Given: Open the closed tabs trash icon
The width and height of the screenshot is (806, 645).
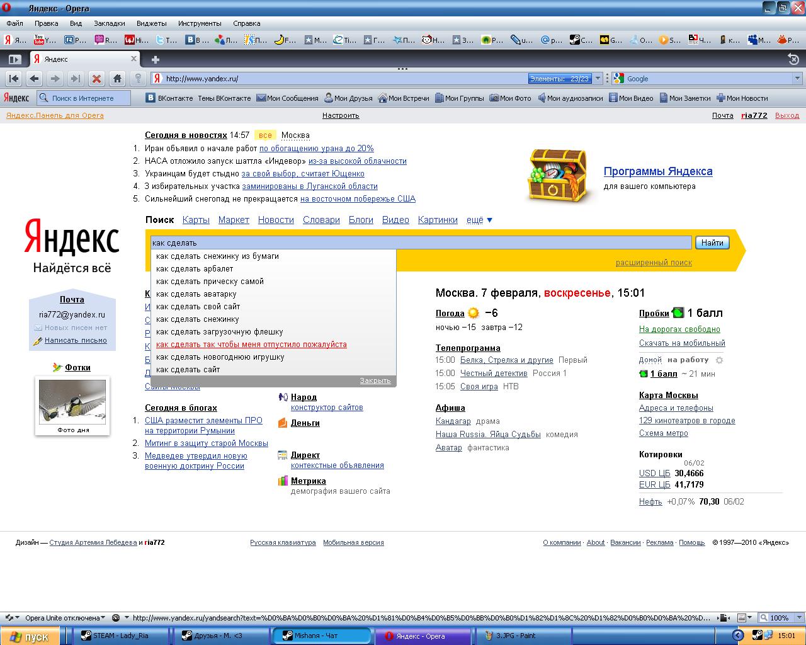Looking at the screenshot, I should (793, 59).
